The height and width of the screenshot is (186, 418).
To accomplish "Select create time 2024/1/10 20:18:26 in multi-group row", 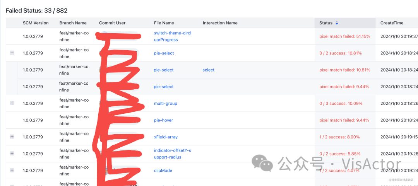I will (x=399, y=103).
